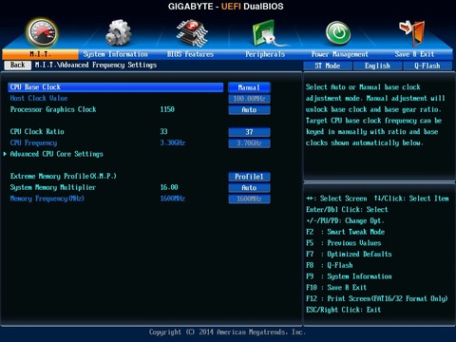Change the CPU Base Clock Manual option

(249, 87)
